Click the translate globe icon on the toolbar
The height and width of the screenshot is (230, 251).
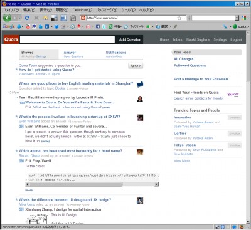(158, 26)
